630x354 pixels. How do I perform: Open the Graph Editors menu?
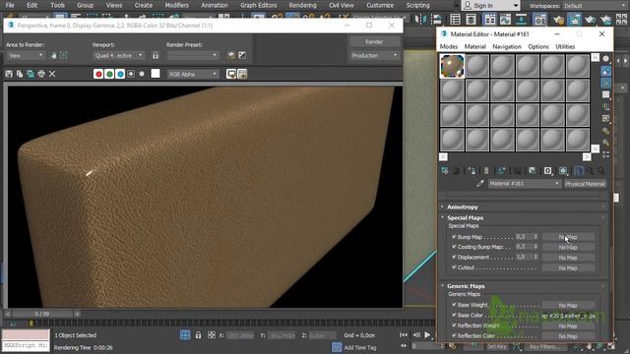coord(258,5)
